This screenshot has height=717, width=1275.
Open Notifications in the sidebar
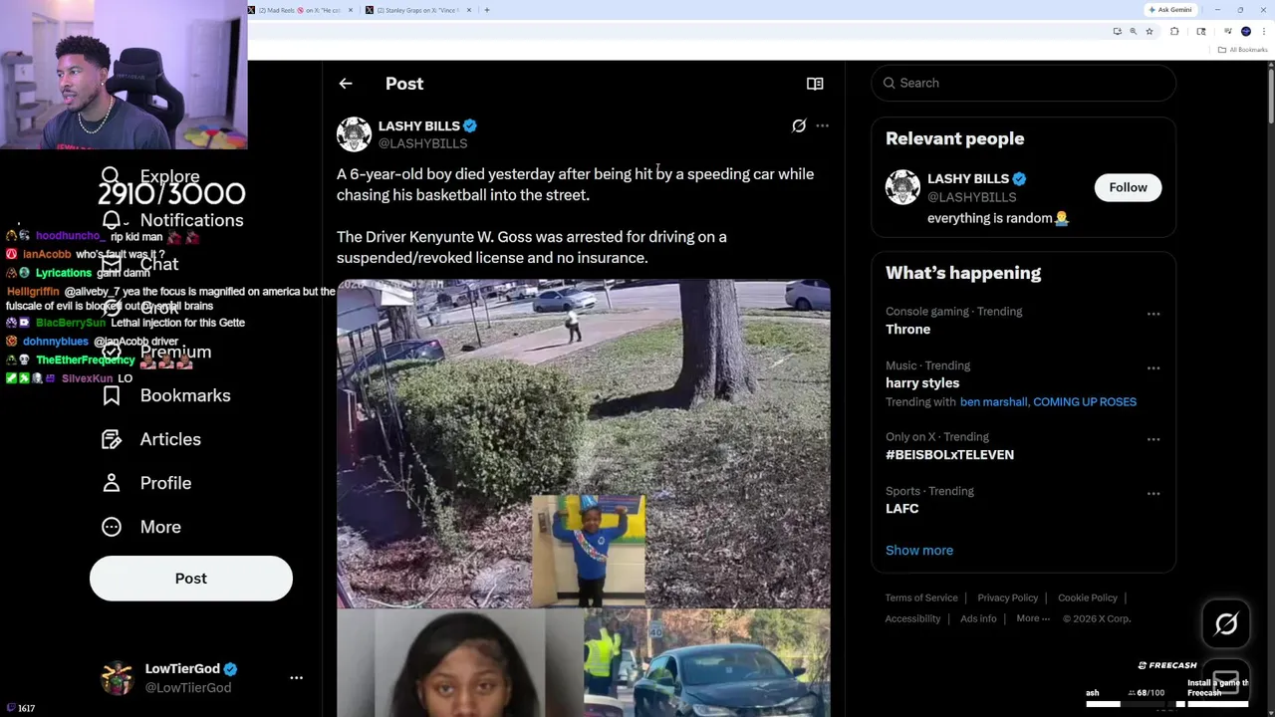171,220
